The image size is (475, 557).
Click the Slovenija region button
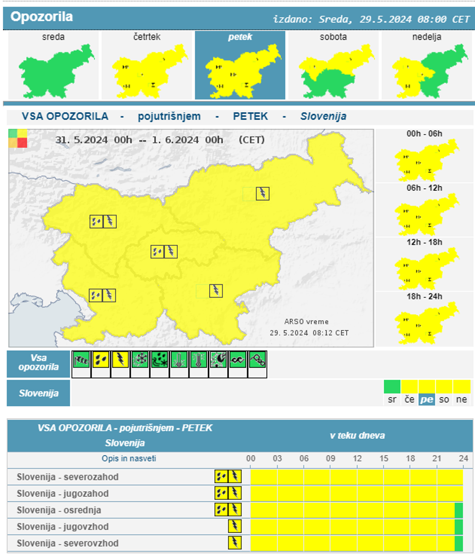tap(38, 393)
